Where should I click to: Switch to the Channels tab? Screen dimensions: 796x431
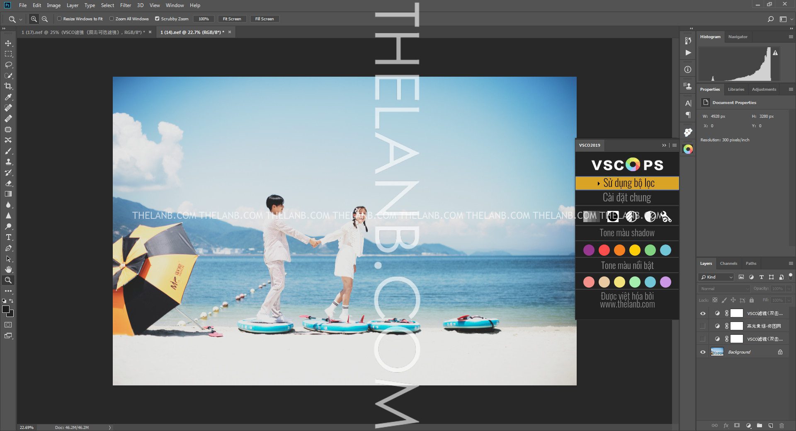click(x=728, y=264)
